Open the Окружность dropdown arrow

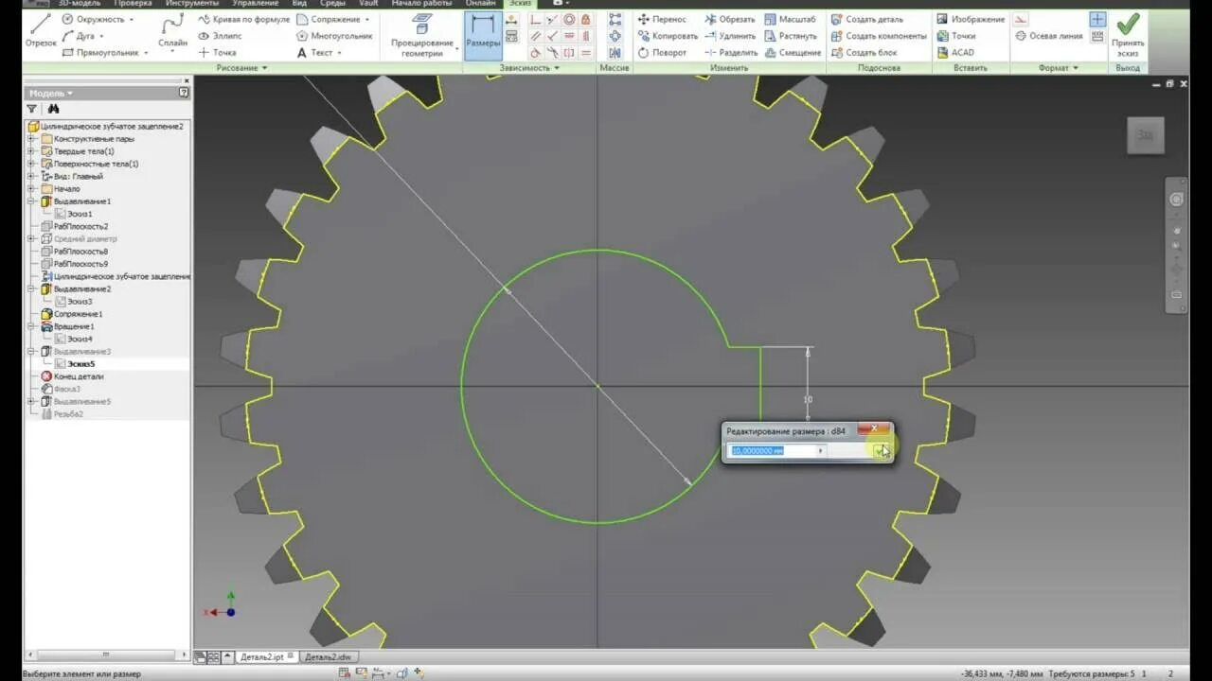(x=132, y=19)
